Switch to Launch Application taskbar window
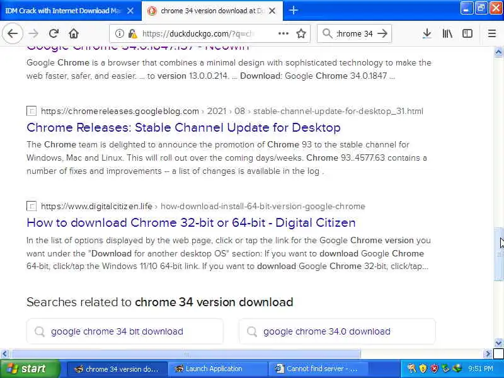504x378 pixels. pyautogui.click(x=218, y=369)
